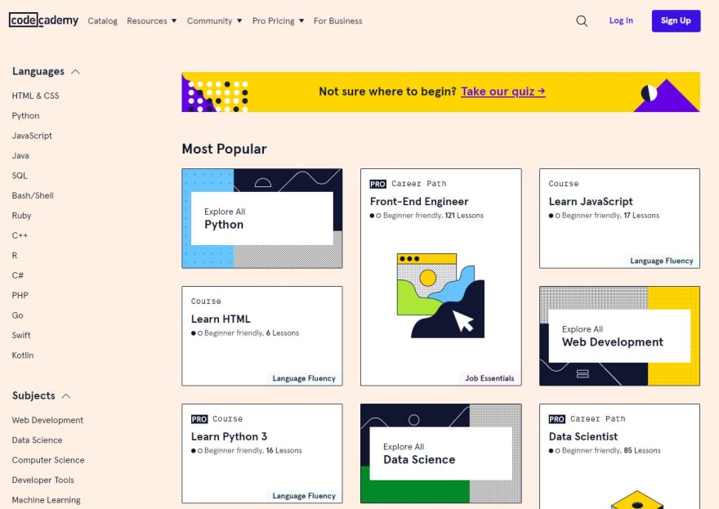Click the Most Popular heading

[x=224, y=149]
